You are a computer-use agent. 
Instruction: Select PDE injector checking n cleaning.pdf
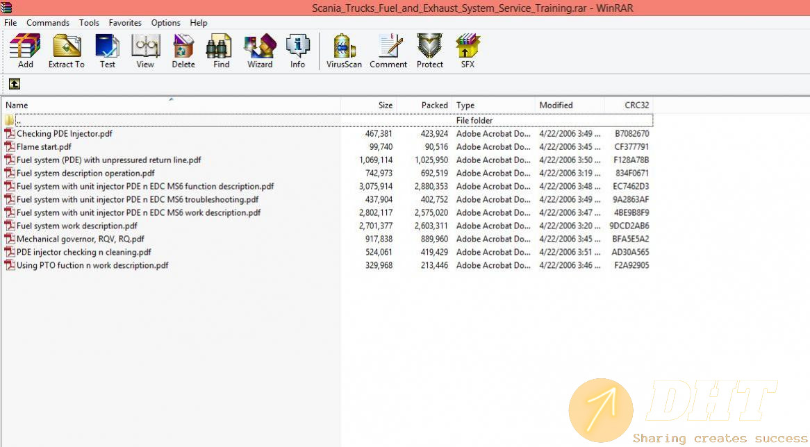(x=83, y=252)
